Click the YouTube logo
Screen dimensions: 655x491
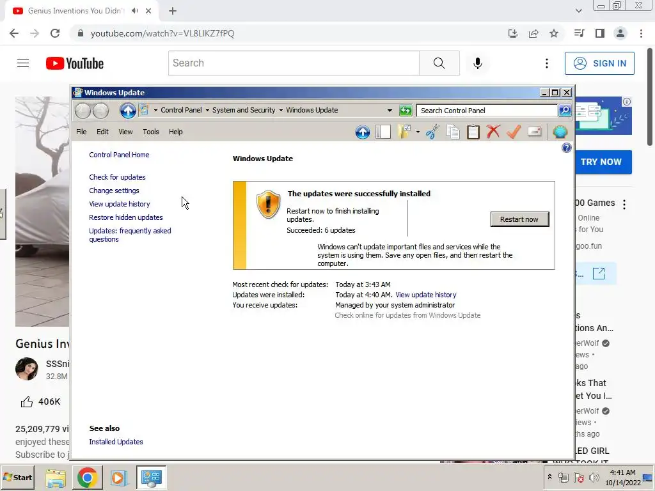pos(75,63)
